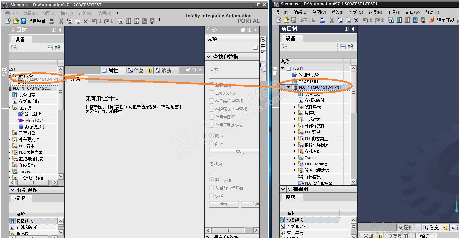Expand 外部源文件 node in S7-1500 tree
459x238 pixels.
tap(295, 126)
